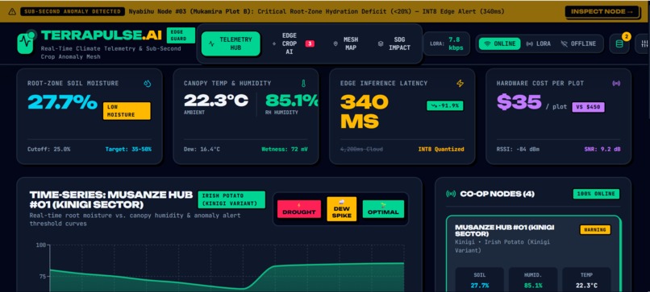Click the $35 hardware cost value
The width and height of the screenshot is (650, 292).
pyautogui.click(x=519, y=102)
